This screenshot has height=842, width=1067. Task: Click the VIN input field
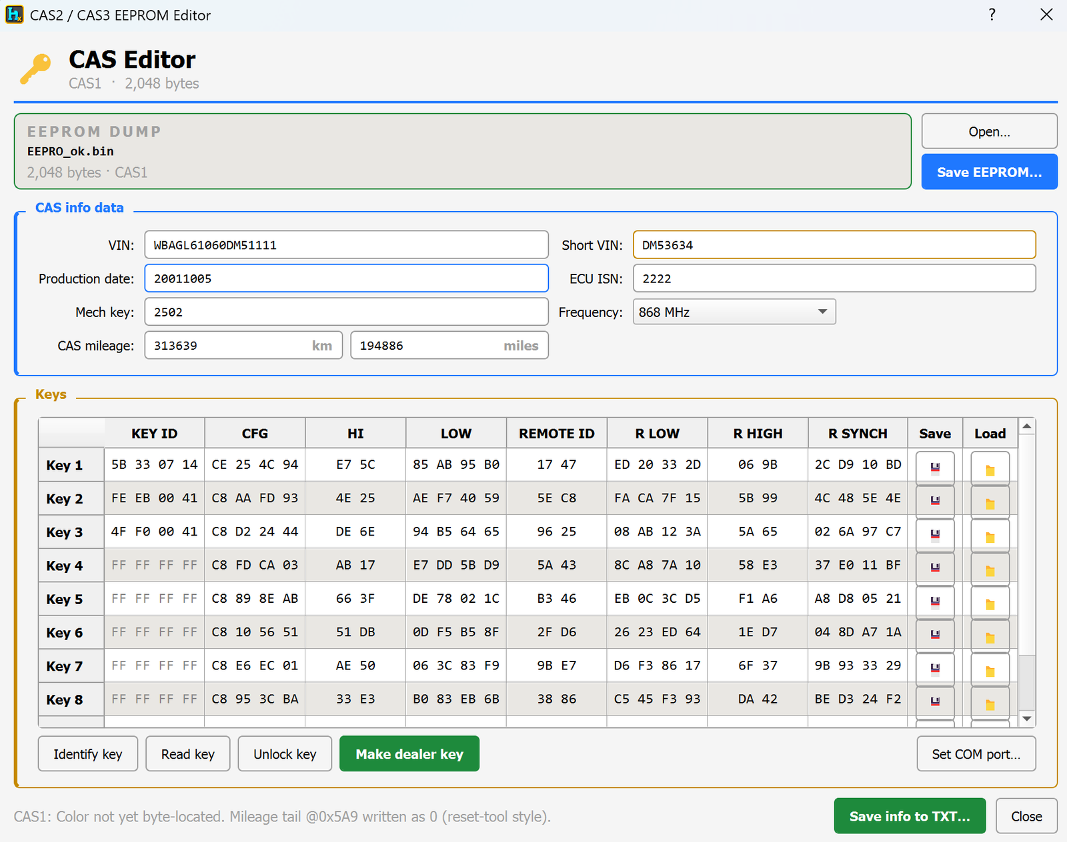(347, 244)
